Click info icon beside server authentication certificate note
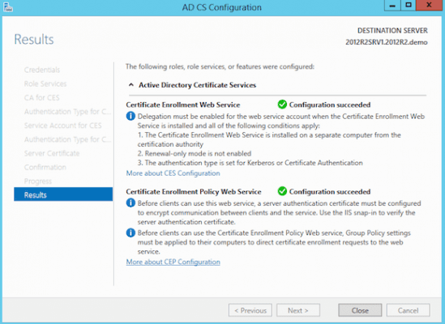 point(131,202)
